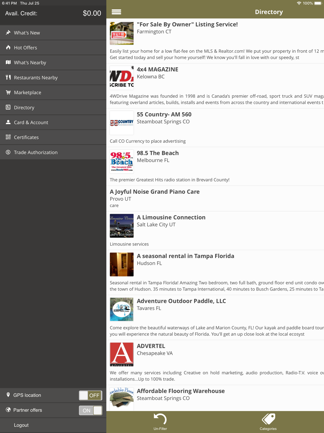Open Trade Authorization section
This screenshot has width=324, height=433.
click(x=53, y=152)
